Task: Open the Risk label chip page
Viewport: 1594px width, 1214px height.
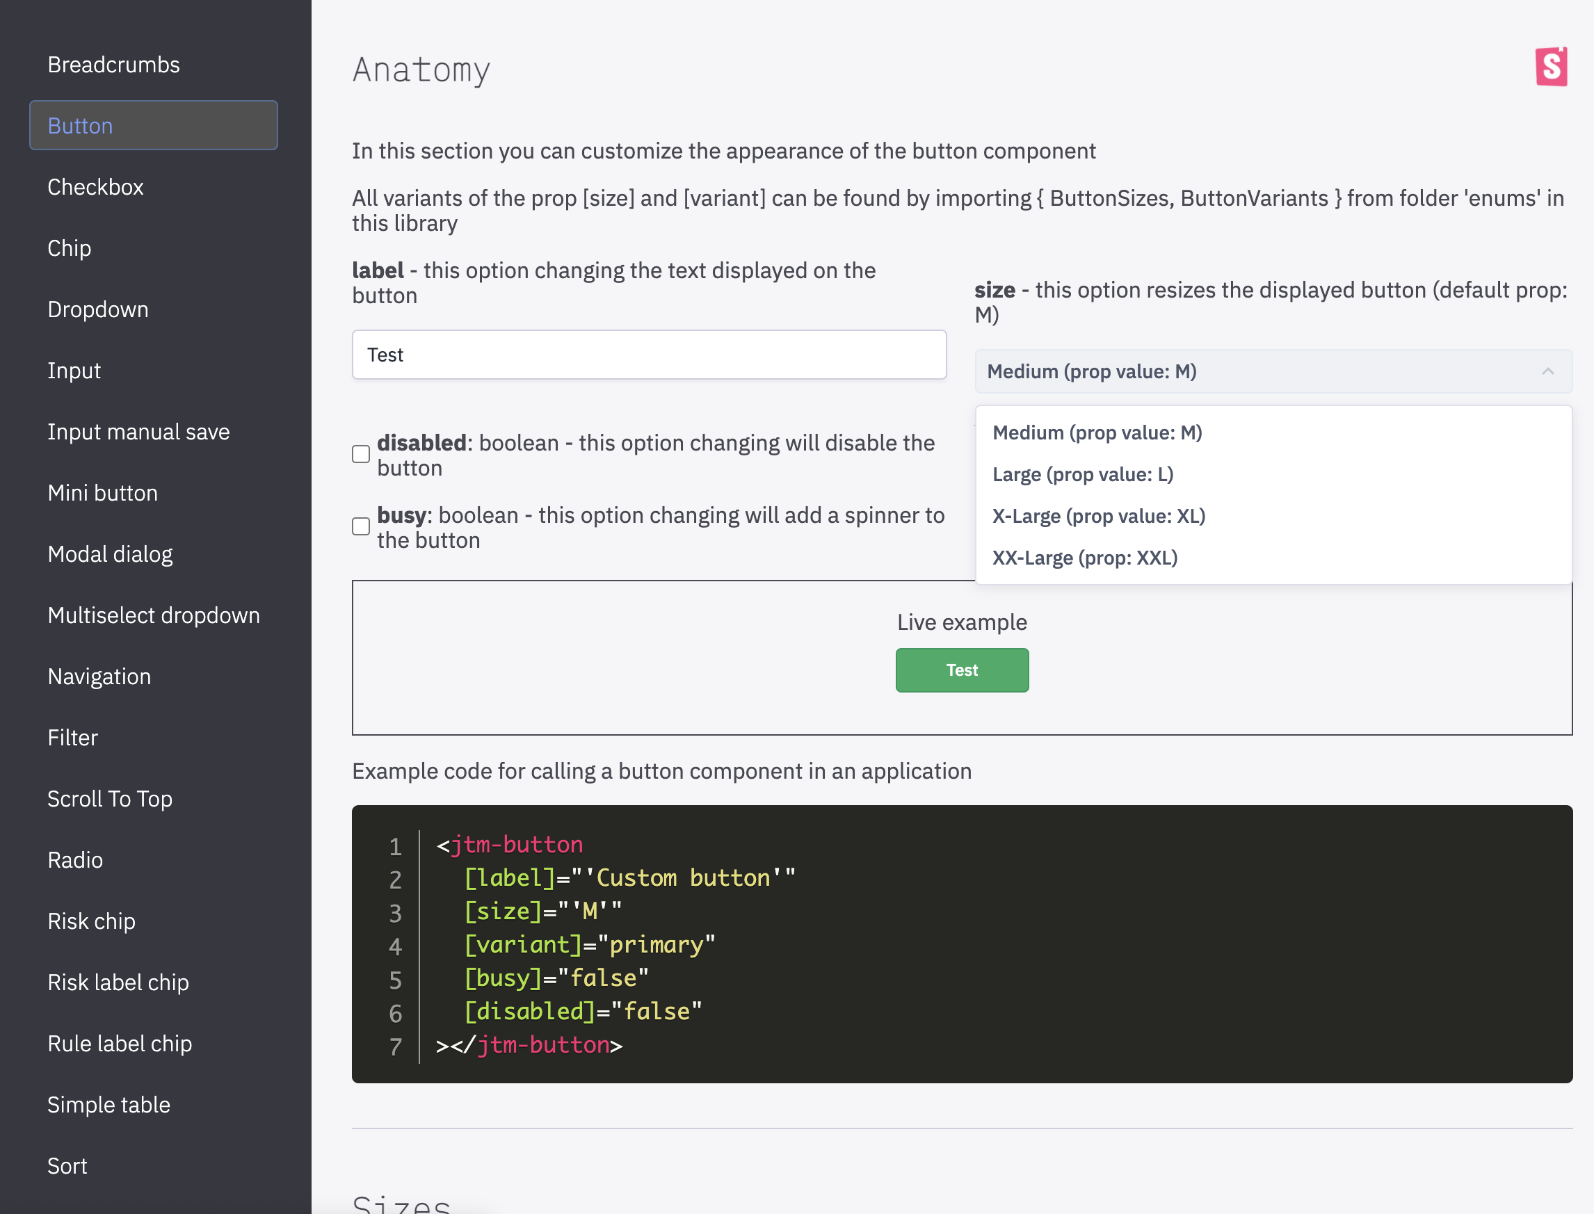Action: point(118,982)
